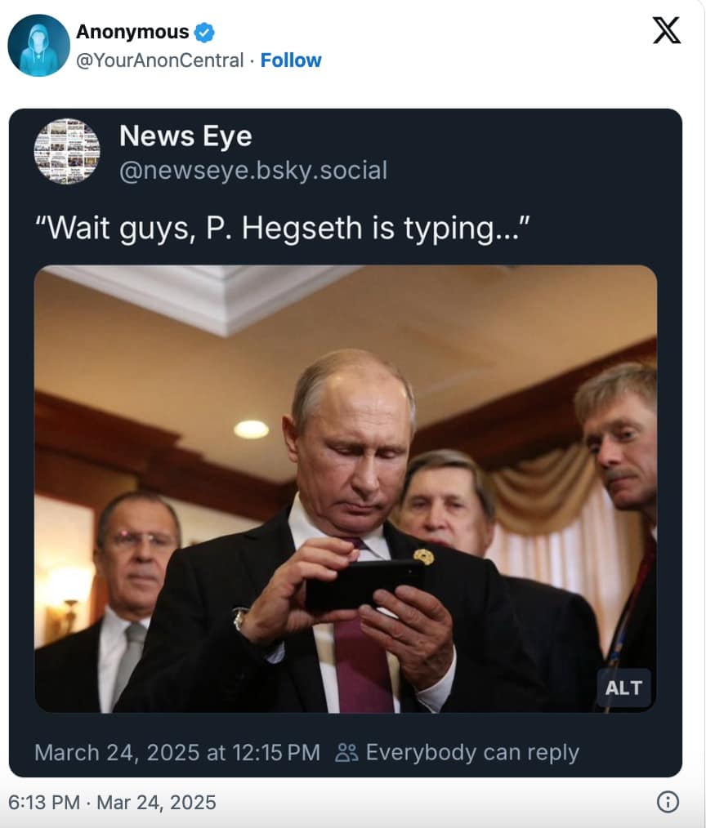706x828 pixels.
Task: Click the News Eye display name
Action: coord(185,136)
